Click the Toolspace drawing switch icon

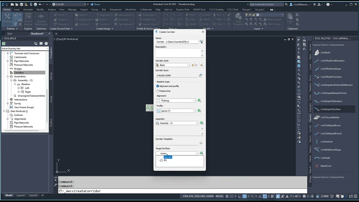pos(36,43)
